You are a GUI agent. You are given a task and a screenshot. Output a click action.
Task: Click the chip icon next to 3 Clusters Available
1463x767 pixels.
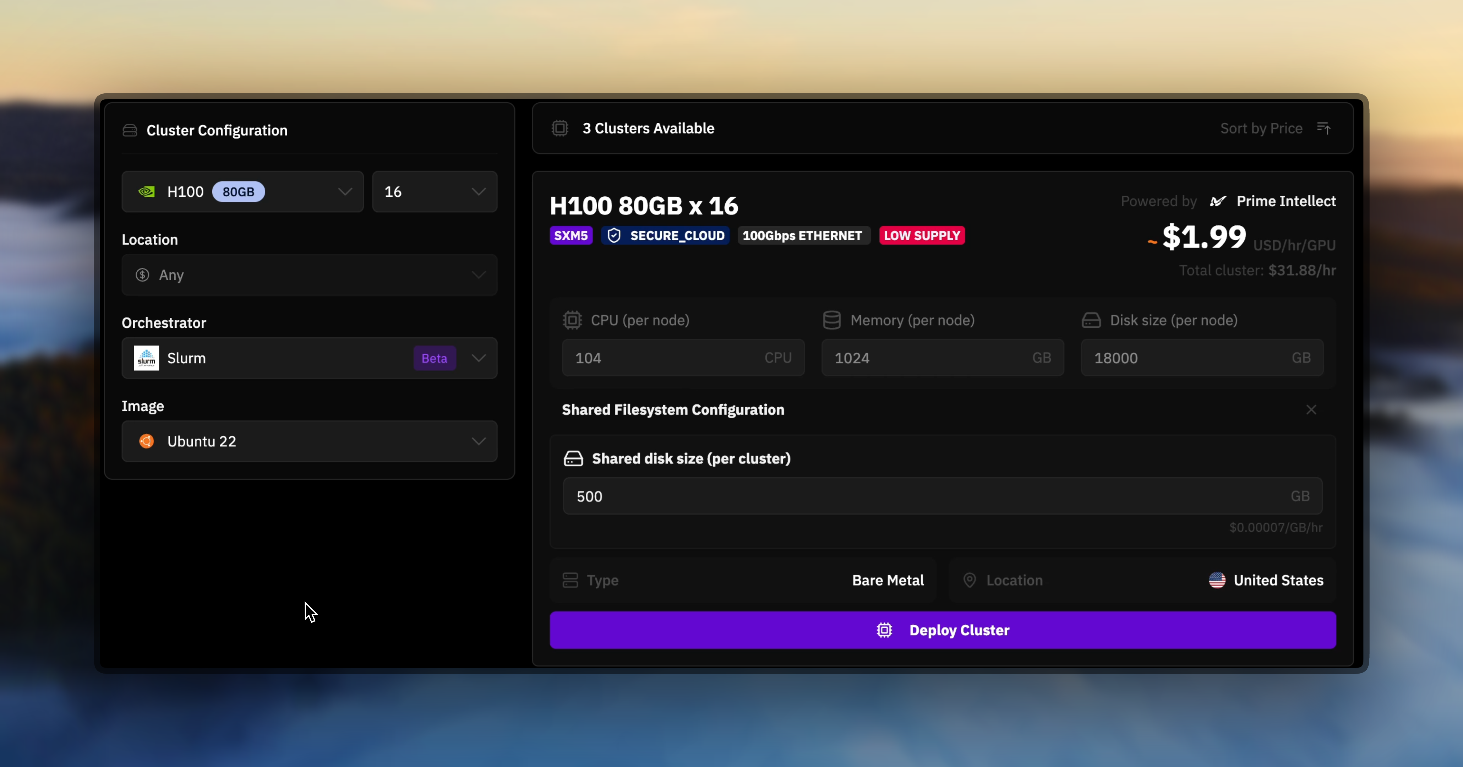(x=560, y=129)
